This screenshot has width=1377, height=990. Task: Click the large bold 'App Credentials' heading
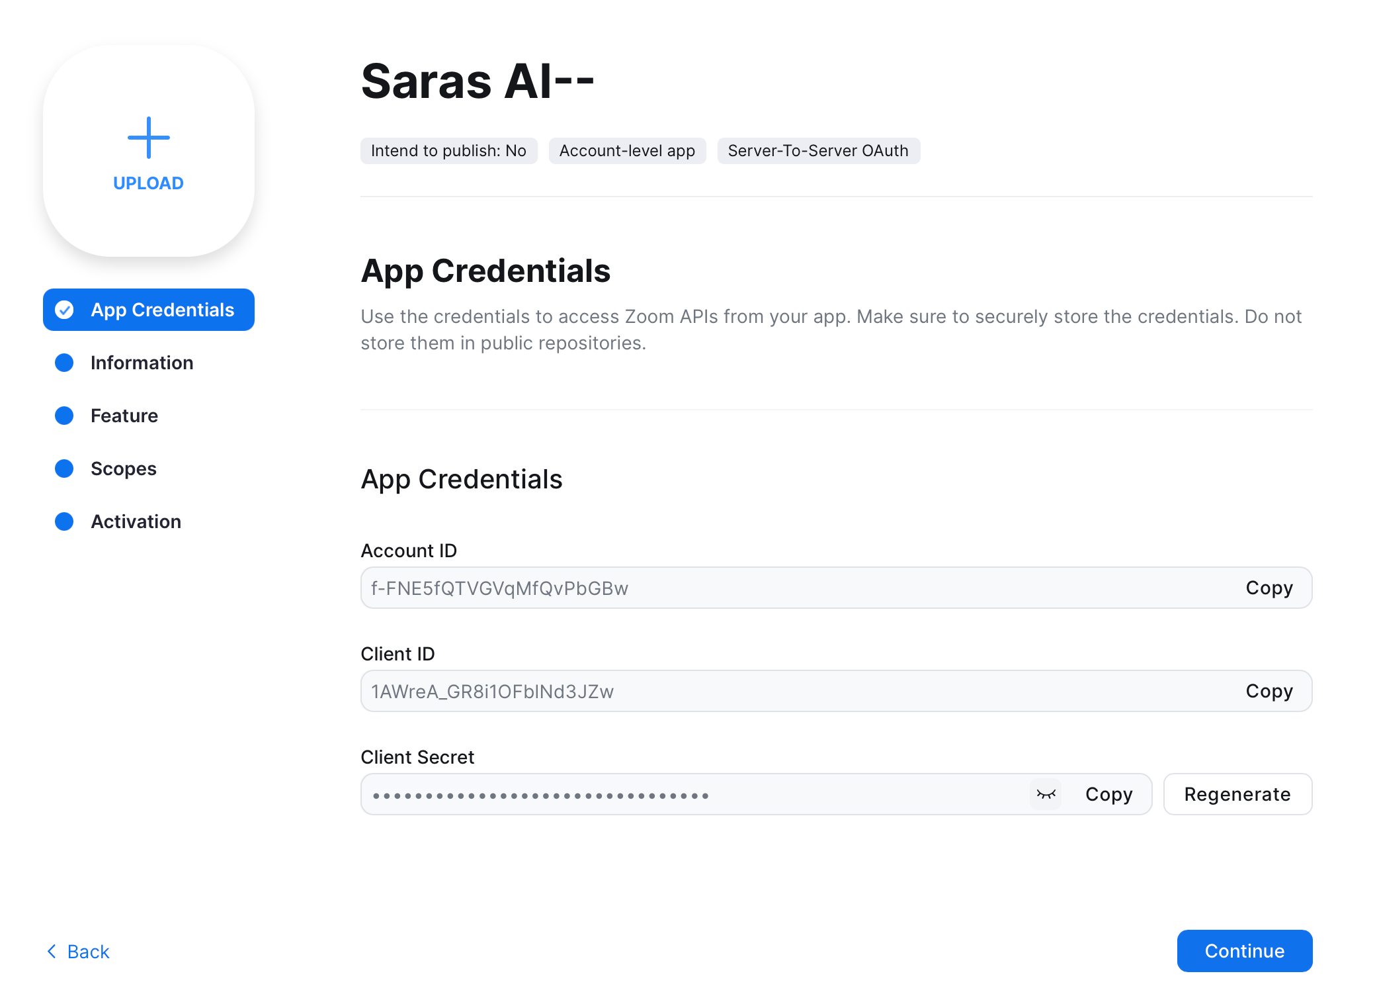pos(485,271)
